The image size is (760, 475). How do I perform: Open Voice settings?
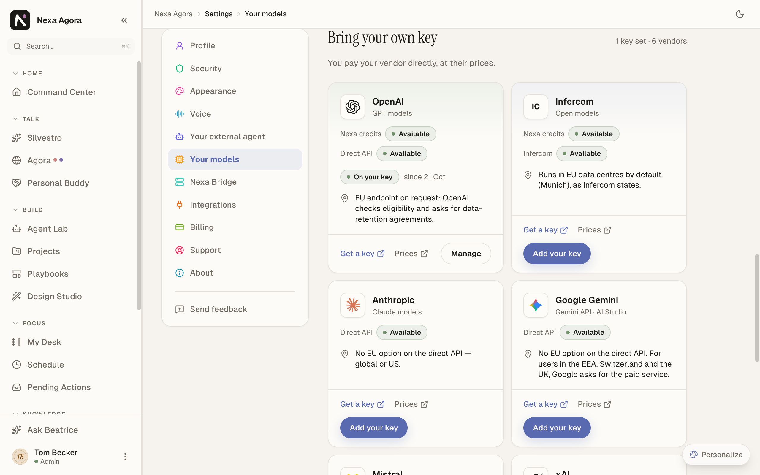(x=235, y=114)
